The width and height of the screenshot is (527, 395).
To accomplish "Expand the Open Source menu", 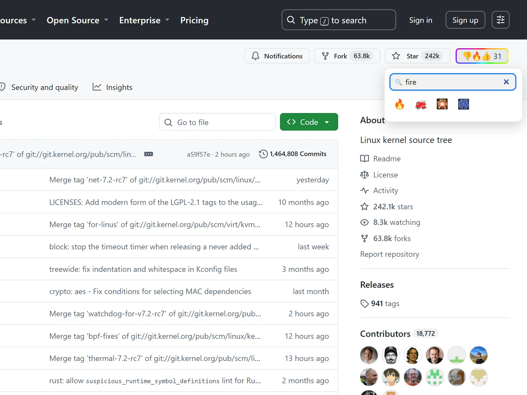I will 77,20.
